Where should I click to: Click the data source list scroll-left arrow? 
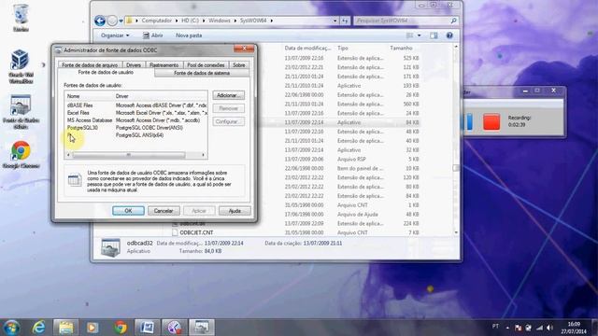click(x=68, y=155)
